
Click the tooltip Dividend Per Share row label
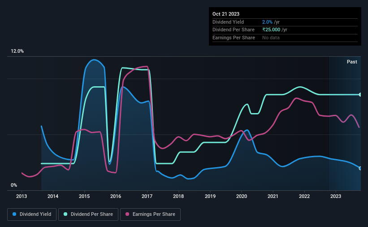(x=234, y=30)
